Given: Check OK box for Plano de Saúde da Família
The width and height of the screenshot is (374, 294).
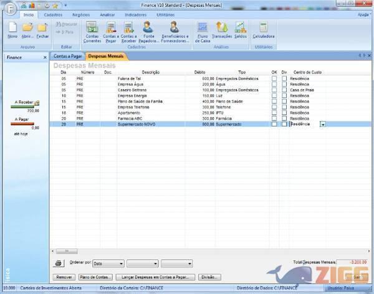Looking at the screenshot, I should pyautogui.click(x=274, y=102).
